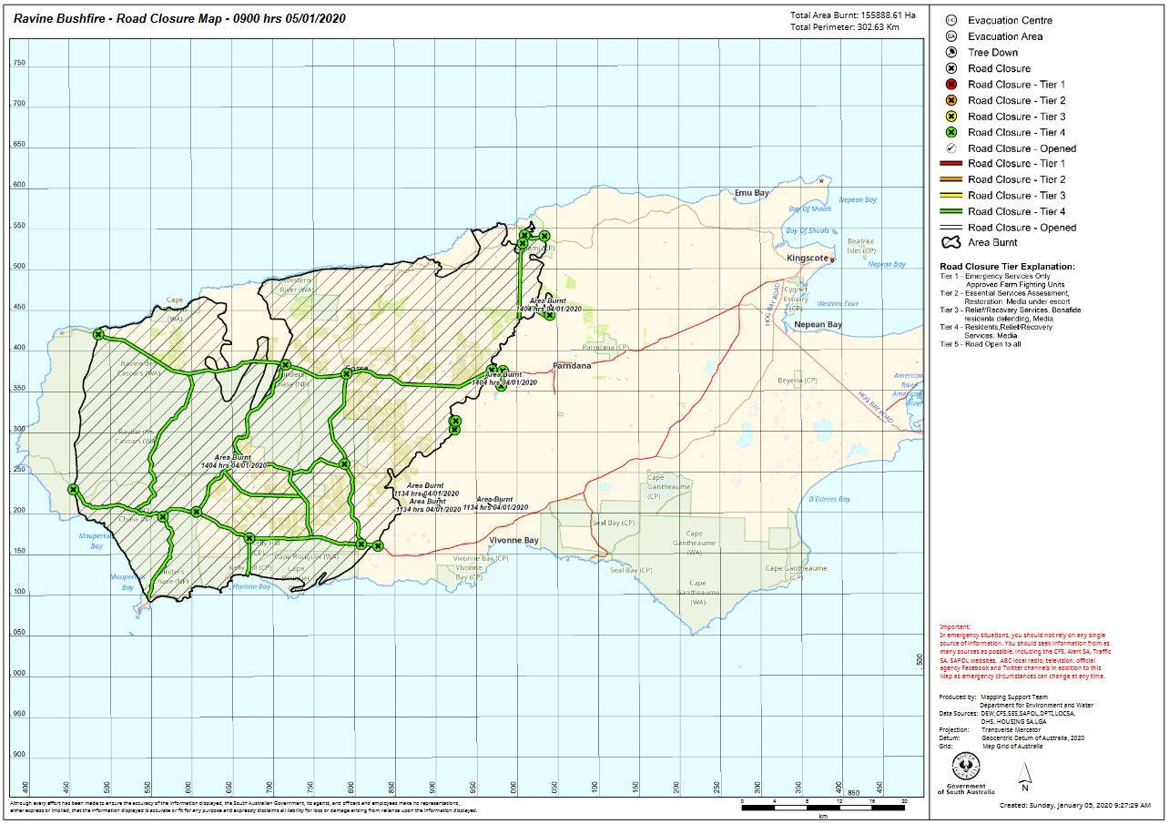This screenshot has width=1169, height=824.
Task: Click the 'Tree Down' legend label
Action: tap(992, 53)
